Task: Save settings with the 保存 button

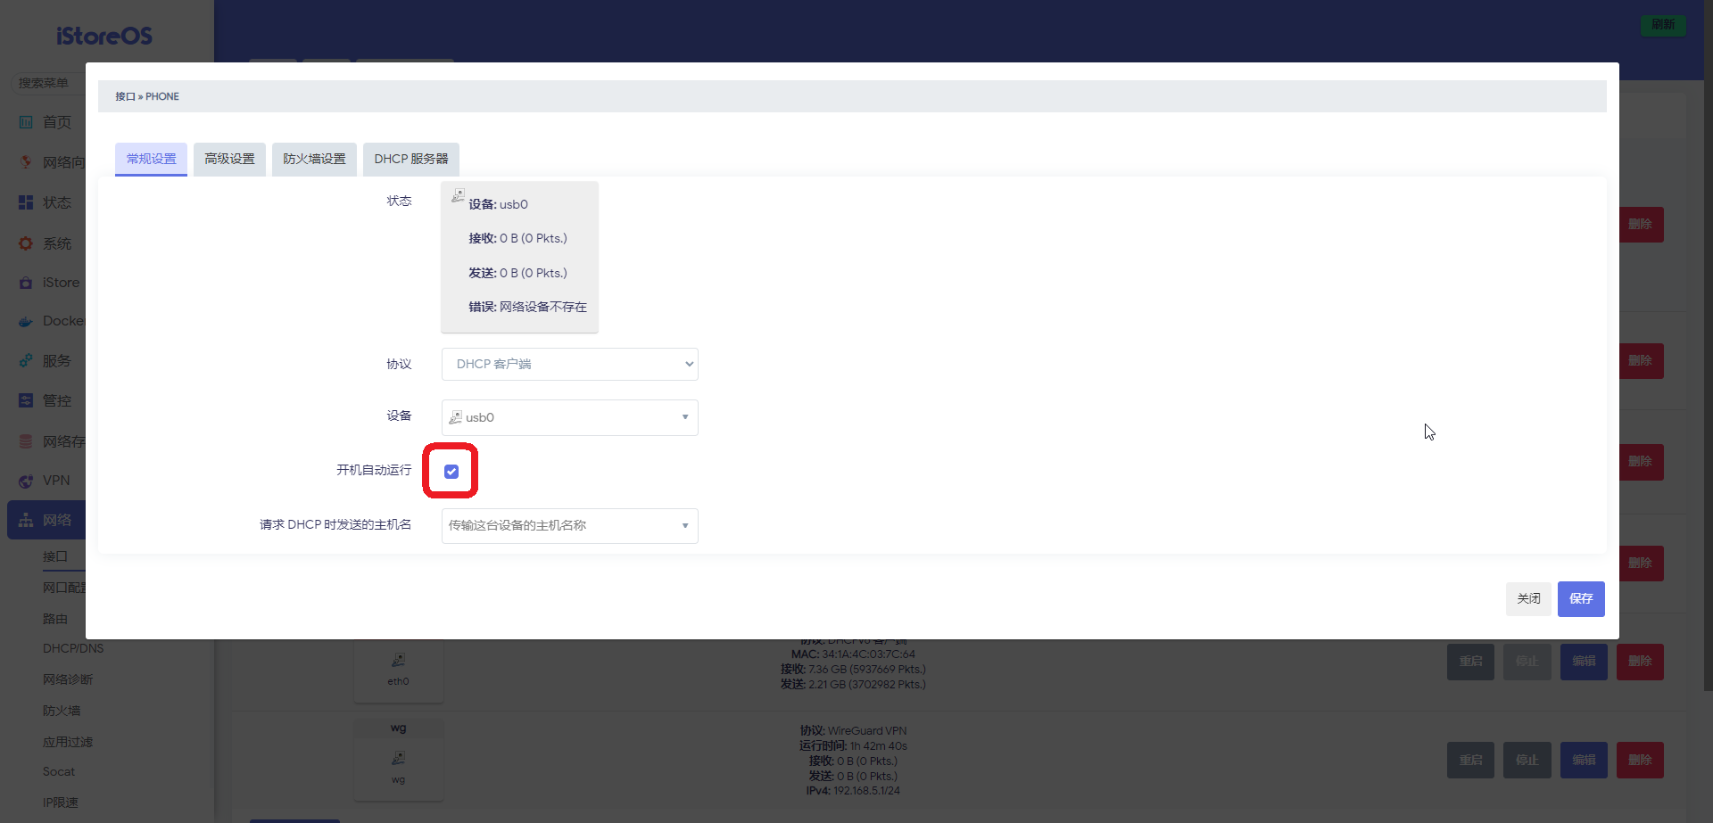Action: (x=1580, y=598)
